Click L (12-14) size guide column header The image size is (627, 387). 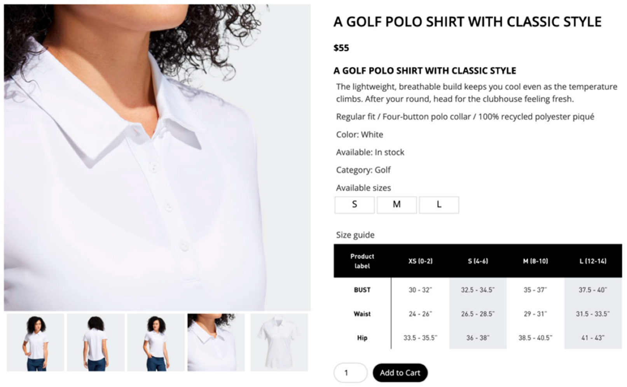tap(593, 261)
